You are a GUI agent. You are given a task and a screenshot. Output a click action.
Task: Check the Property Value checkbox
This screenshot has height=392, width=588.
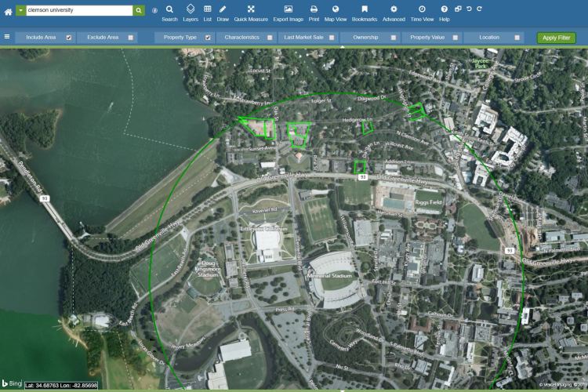456,38
